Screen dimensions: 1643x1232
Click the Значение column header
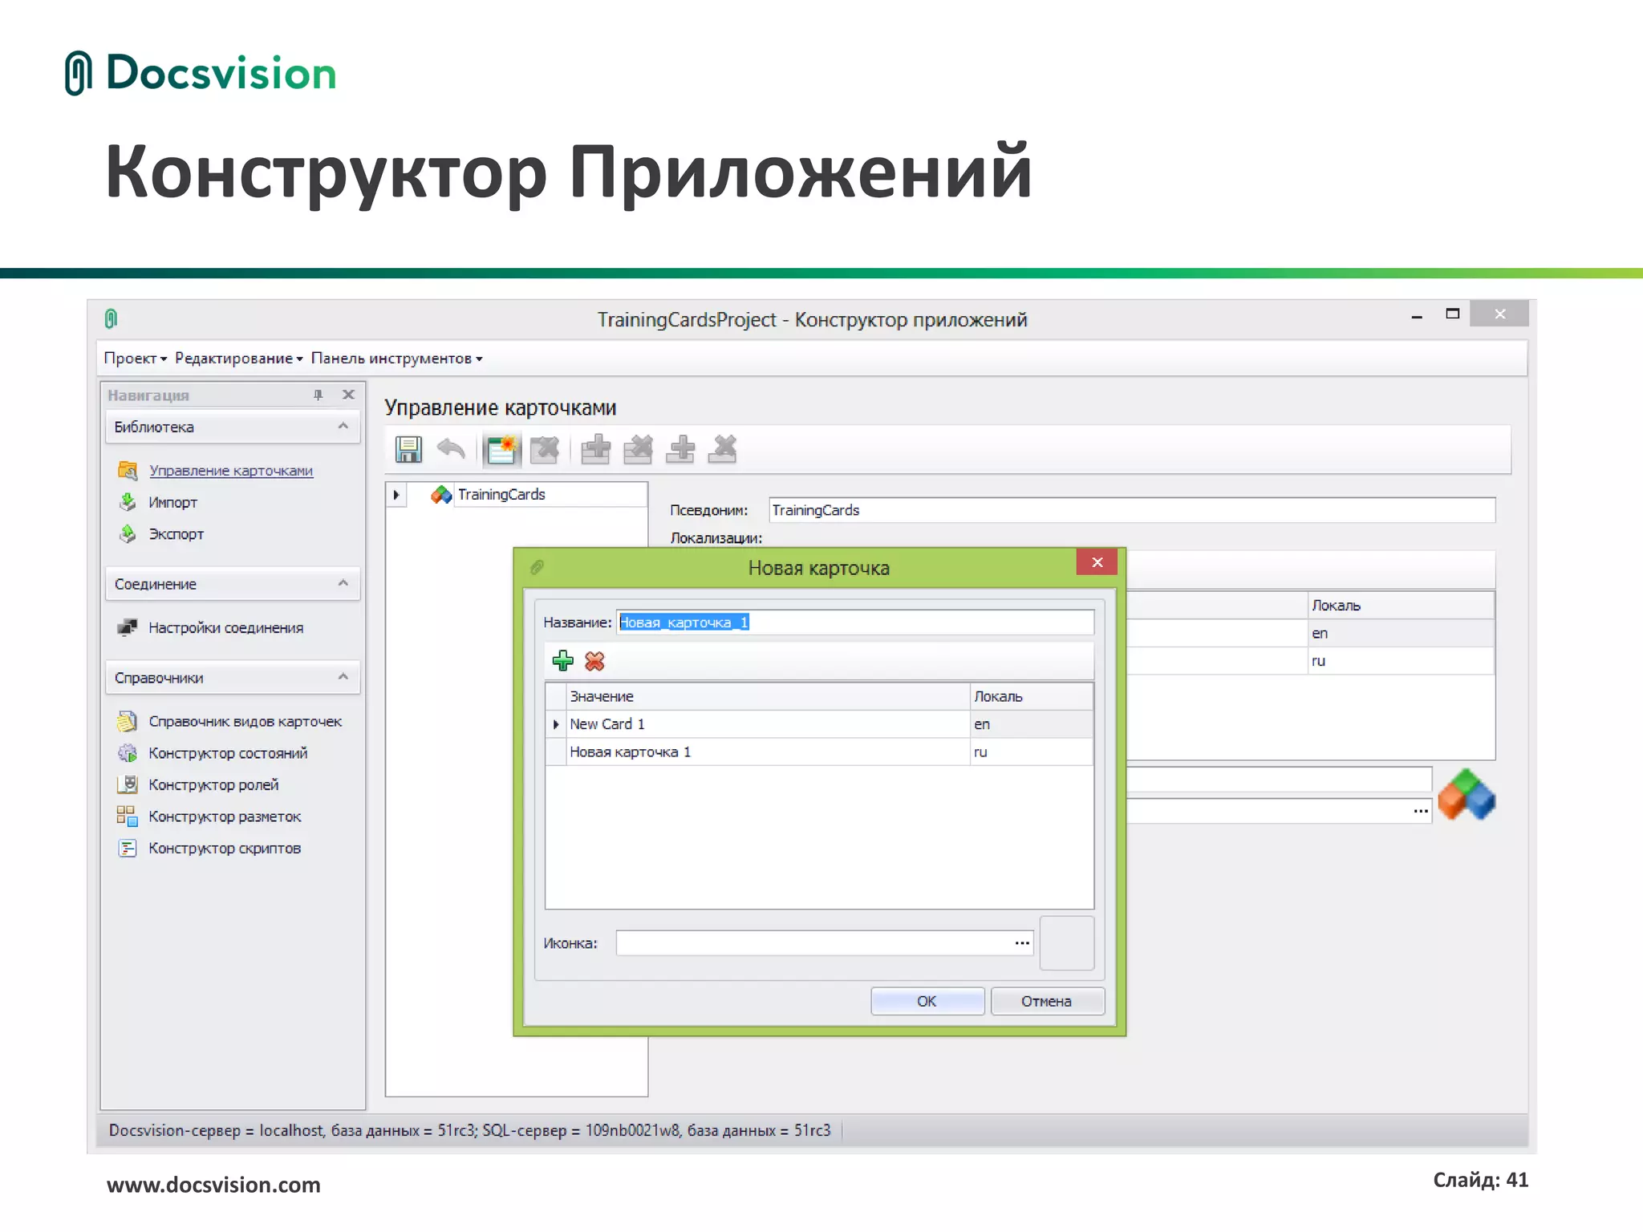click(769, 696)
